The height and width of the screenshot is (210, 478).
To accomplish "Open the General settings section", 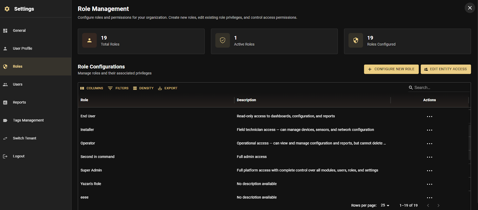I will point(19,30).
